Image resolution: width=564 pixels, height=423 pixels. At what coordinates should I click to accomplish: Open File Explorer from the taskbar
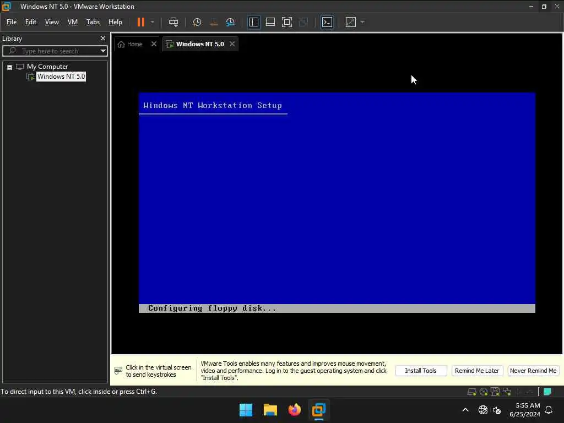[270, 410]
